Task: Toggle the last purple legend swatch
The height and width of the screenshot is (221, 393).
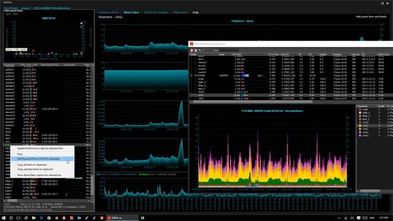Action: [360, 136]
